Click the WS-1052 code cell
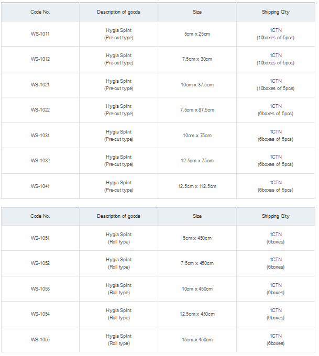The height and width of the screenshot is (356, 319). coord(40,263)
